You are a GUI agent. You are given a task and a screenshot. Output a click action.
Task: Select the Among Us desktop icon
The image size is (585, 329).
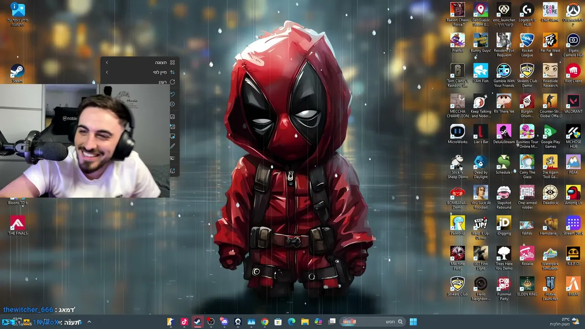573,195
